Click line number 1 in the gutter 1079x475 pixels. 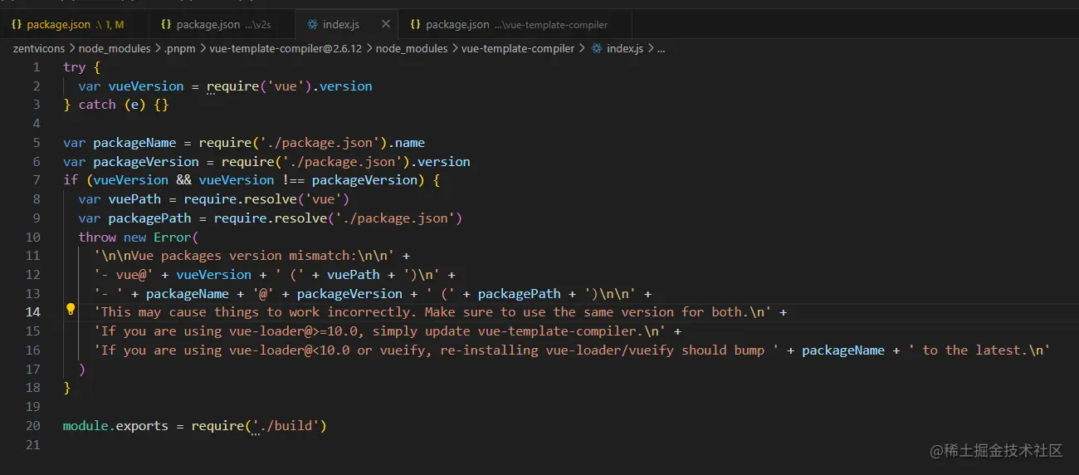tap(36, 67)
